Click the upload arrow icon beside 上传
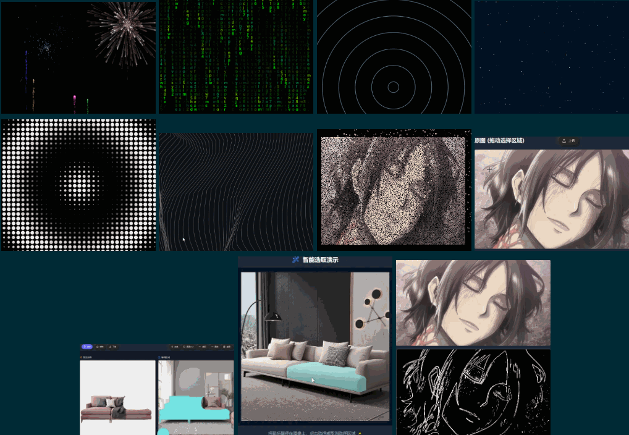 [564, 141]
